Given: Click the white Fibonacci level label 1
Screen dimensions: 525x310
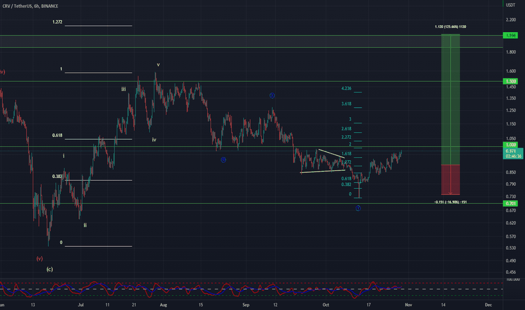Looking at the screenshot, I should (61, 69).
